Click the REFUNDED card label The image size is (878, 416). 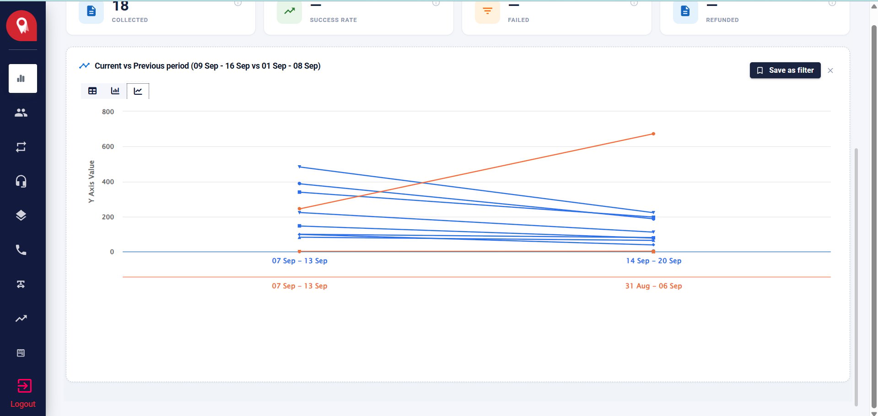coord(722,20)
